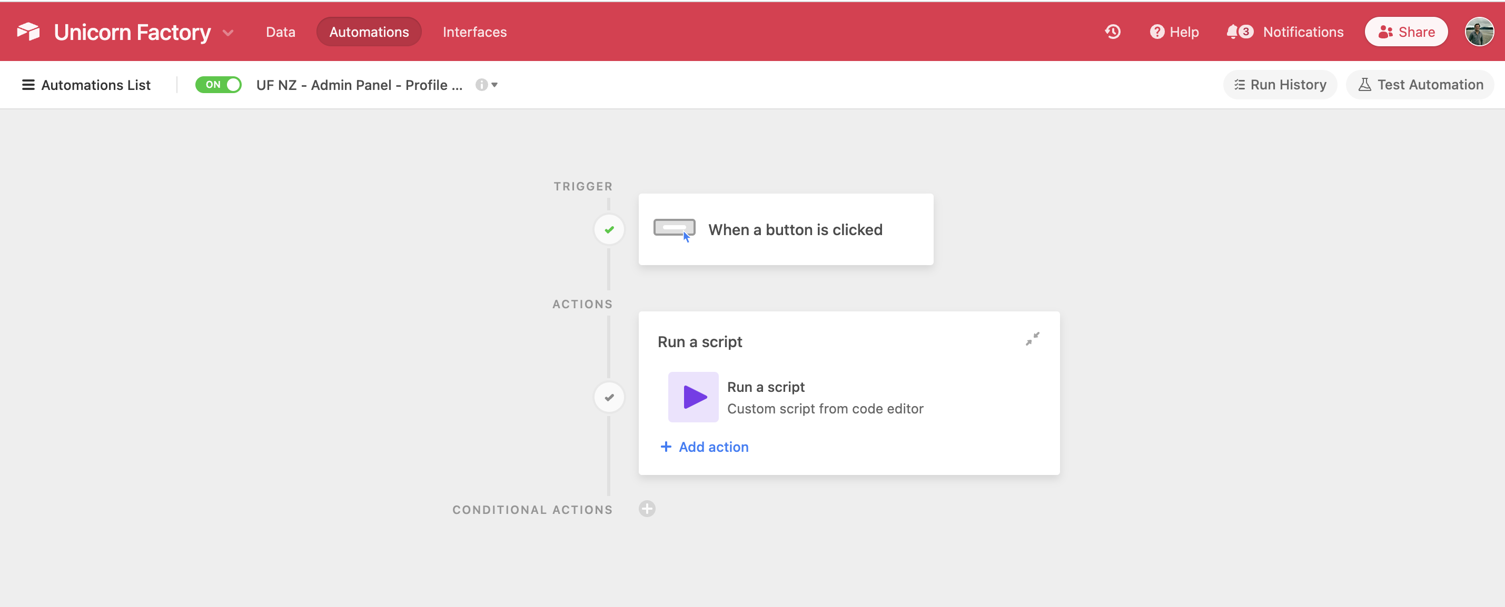Screen dimensions: 1505x607
Task: Click the Test Automation button
Action: tap(1420, 85)
